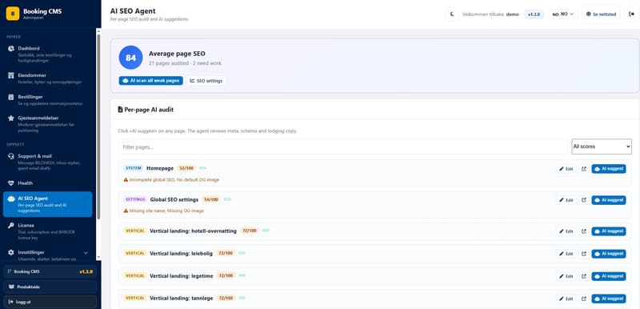Open leiebolig external link icon
The width and height of the screenshot is (640, 309).
pos(584,254)
